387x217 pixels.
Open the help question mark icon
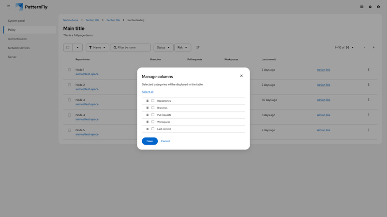click(378, 7)
